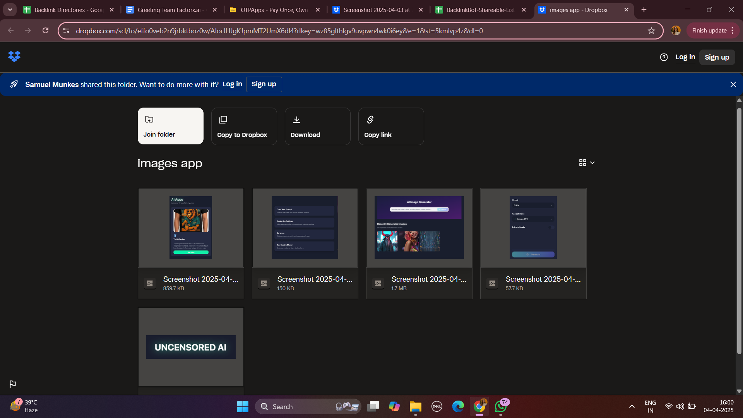Click Log in link in blue banner

[232, 84]
